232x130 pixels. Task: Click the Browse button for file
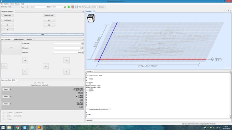[101, 7]
